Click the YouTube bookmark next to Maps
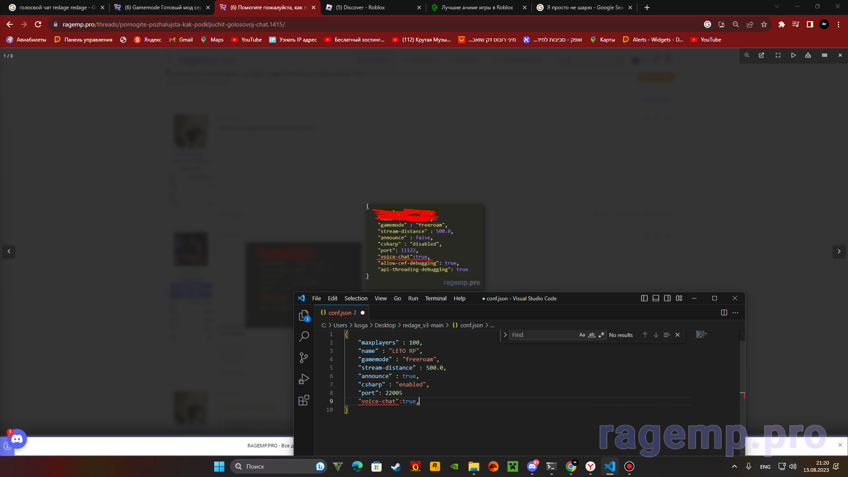This screenshot has width=848, height=477. pyautogui.click(x=247, y=40)
